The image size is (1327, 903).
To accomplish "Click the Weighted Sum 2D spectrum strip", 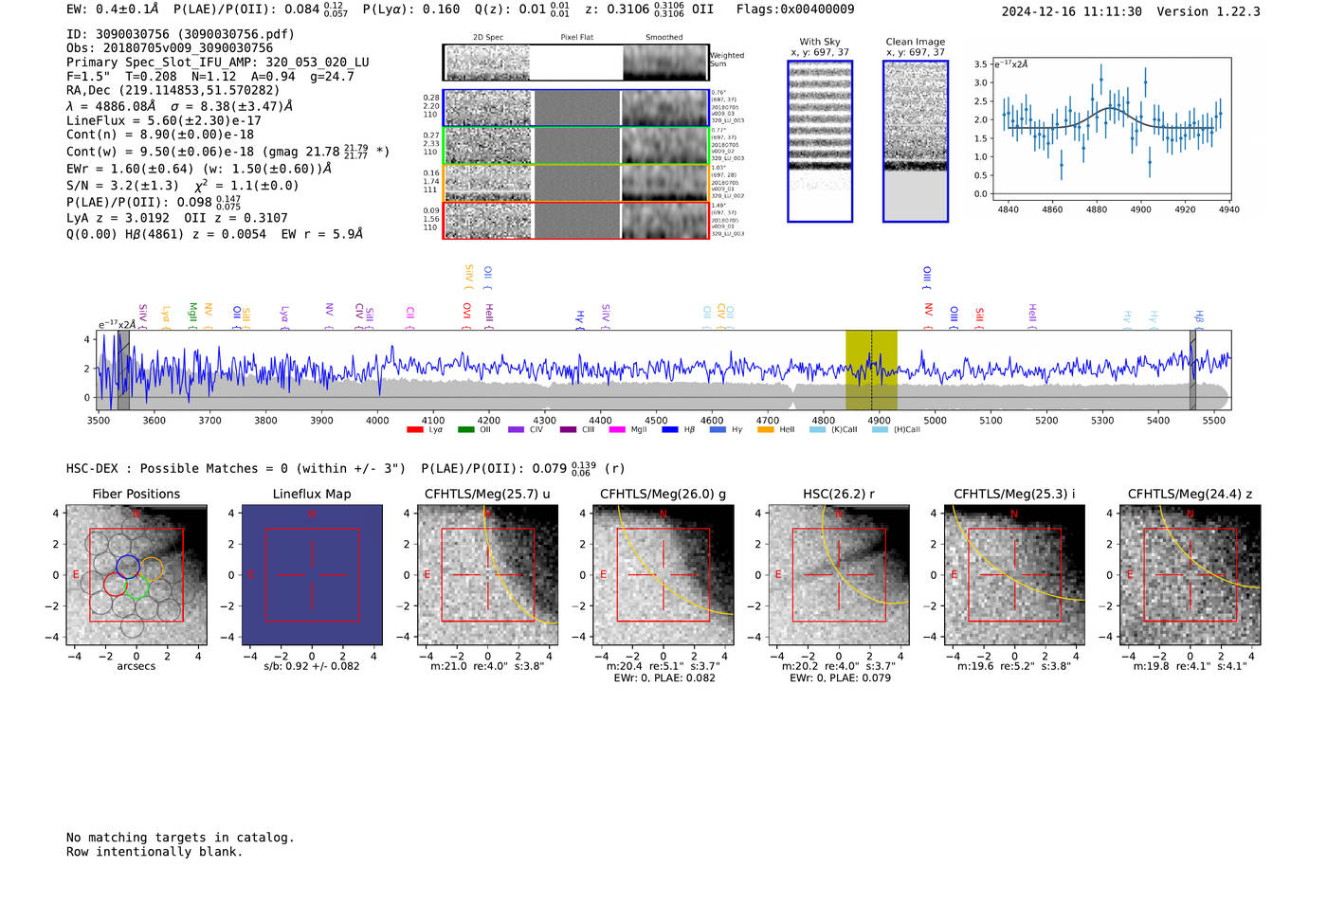I will tap(575, 63).
